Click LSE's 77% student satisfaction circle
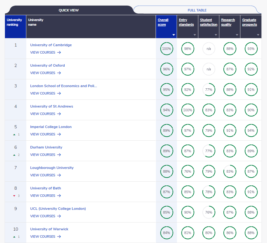Viewport: 267px width, 243px height. 209,90
